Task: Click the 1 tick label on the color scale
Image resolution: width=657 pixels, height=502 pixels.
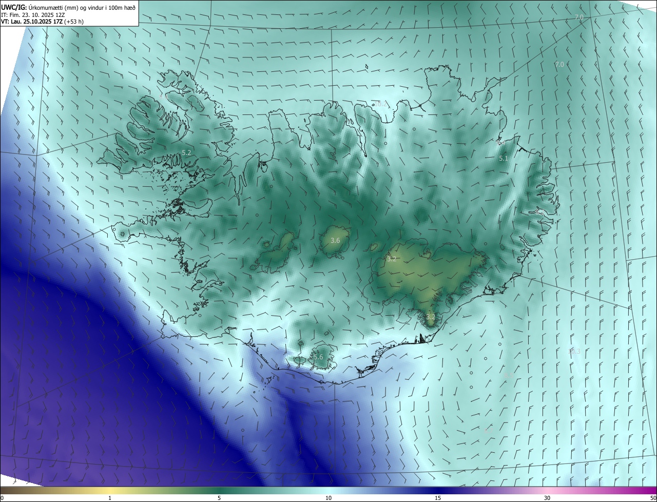Action: (x=110, y=498)
